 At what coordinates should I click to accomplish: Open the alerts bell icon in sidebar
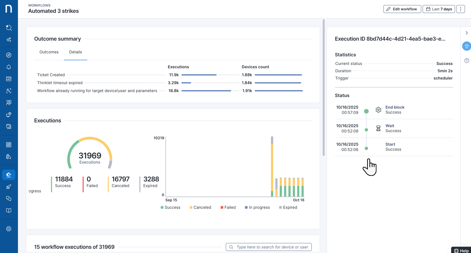tap(9, 67)
